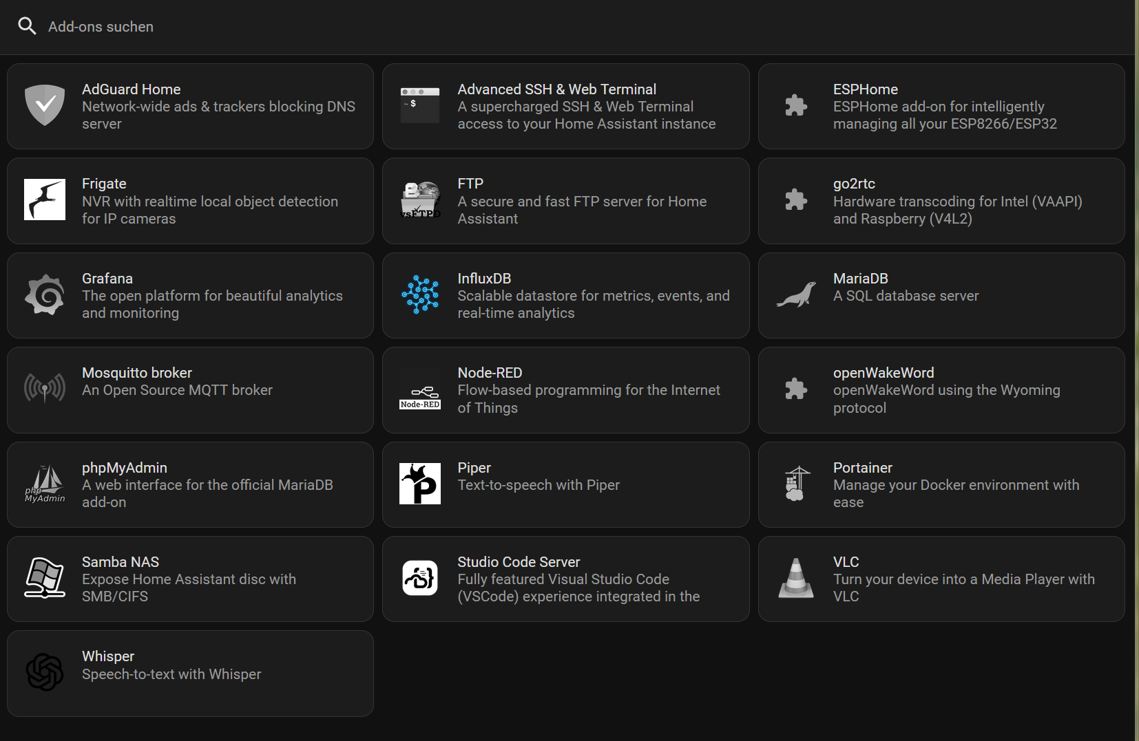Click the Frigate bird logo
1139x741 pixels.
45,200
